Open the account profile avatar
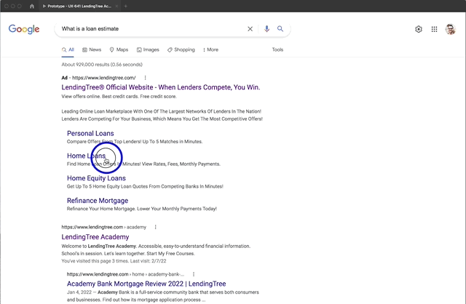The height and width of the screenshot is (304, 466). click(x=450, y=29)
